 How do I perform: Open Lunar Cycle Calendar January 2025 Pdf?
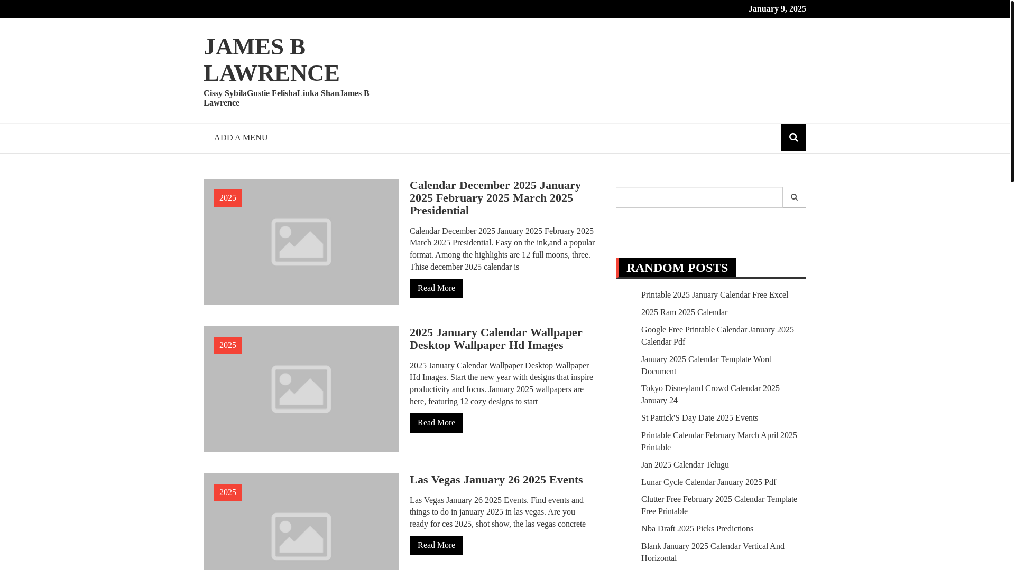[708, 482]
